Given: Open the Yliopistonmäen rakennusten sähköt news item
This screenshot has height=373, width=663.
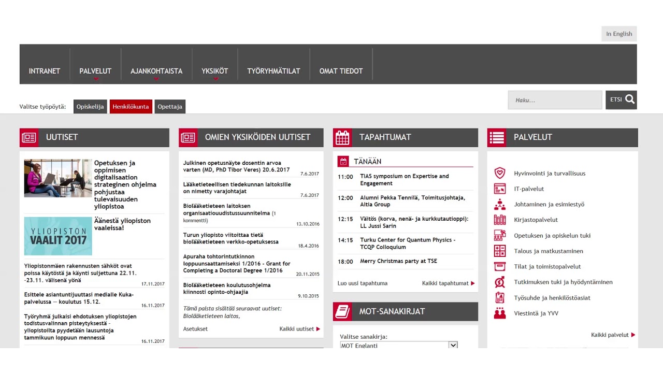Looking at the screenshot, I should click(80, 273).
